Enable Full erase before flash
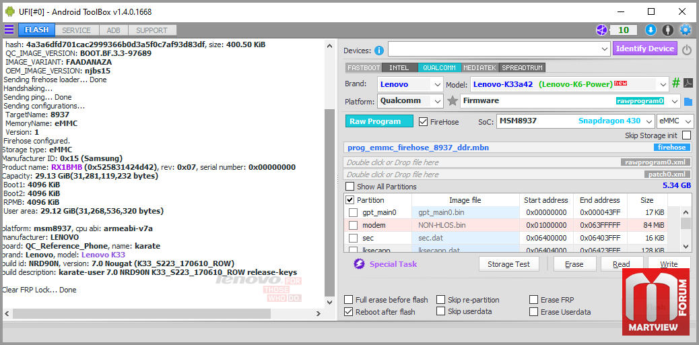Image resolution: width=699 pixels, height=345 pixels. tap(349, 300)
